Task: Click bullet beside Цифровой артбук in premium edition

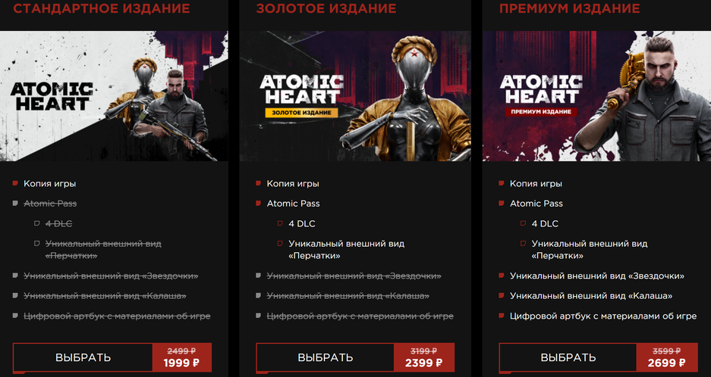Action: pyautogui.click(x=502, y=316)
